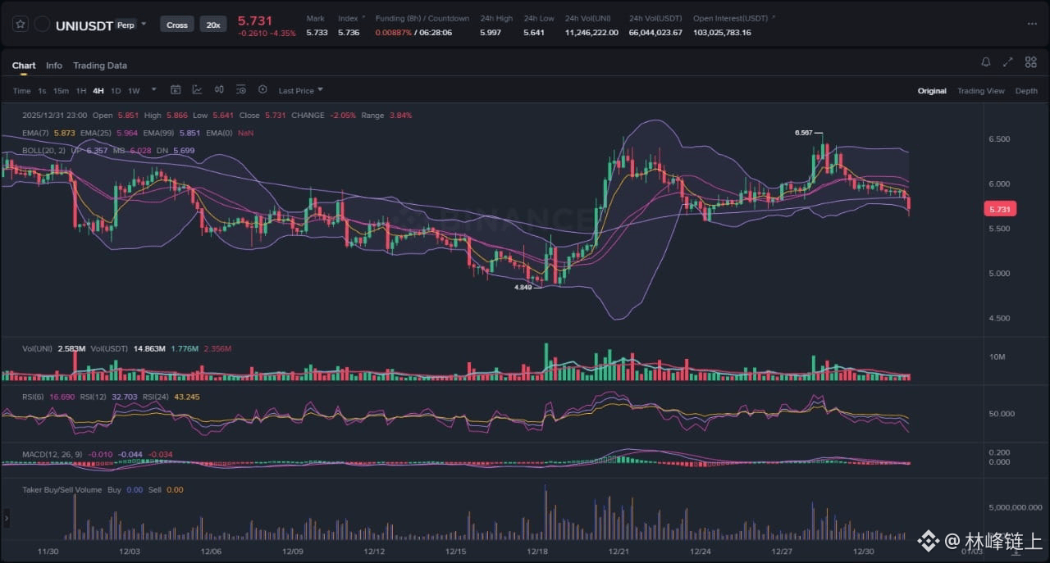Click the 24h High value 5.997
The image size is (1050, 563).
click(491, 33)
